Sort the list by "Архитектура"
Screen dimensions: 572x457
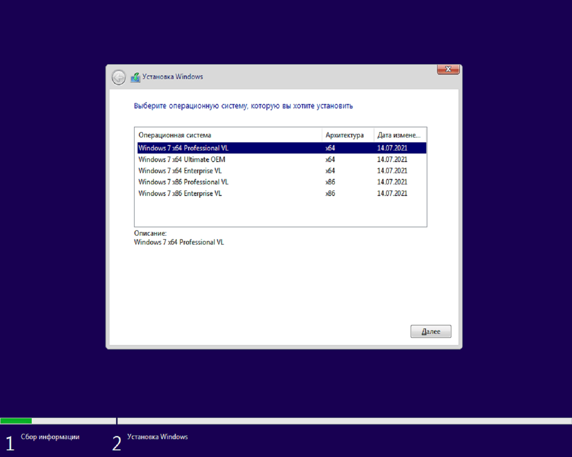[x=345, y=135]
